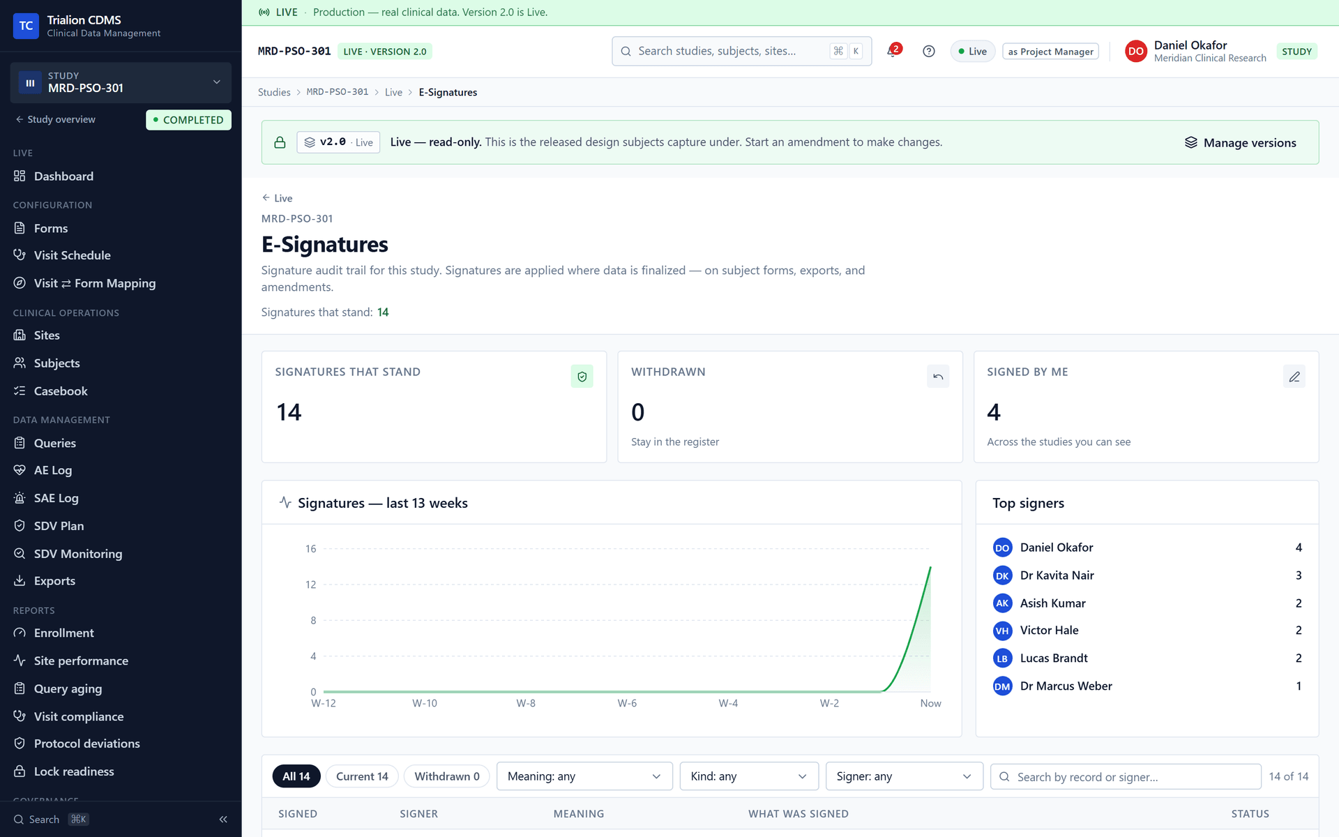Click the sidebar Search button at bottom

coord(51,820)
